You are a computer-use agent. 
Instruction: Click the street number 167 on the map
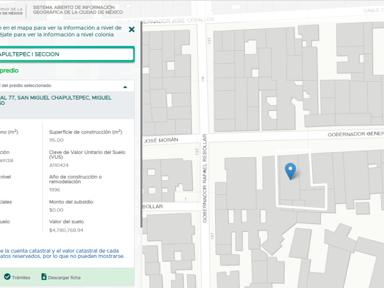click(x=212, y=236)
